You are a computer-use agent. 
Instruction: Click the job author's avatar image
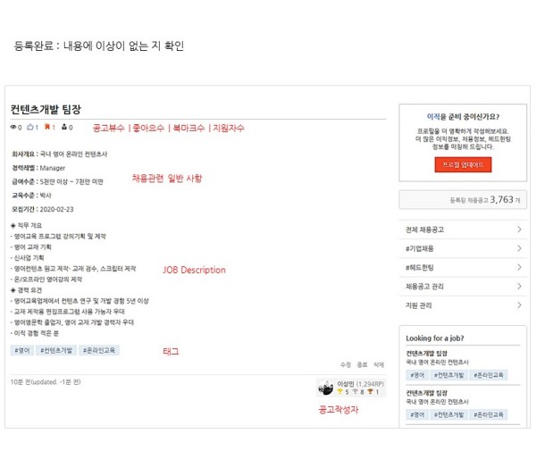click(325, 388)
